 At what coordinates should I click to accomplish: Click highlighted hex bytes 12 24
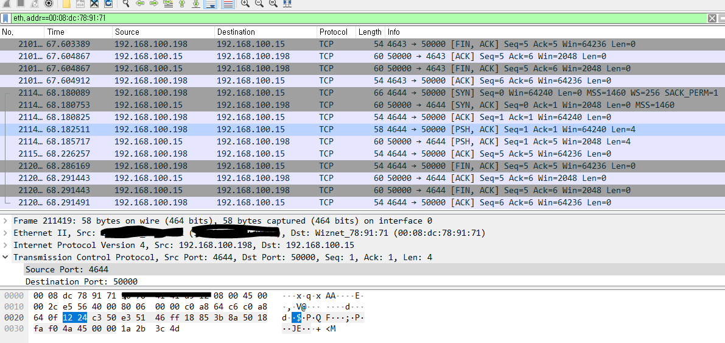(x=74, y=317)
